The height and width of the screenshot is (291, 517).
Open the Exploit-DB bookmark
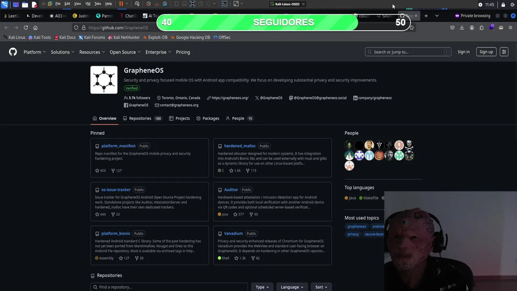(155, 37)
